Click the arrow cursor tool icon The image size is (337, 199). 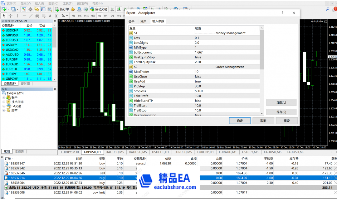(4, 15)
